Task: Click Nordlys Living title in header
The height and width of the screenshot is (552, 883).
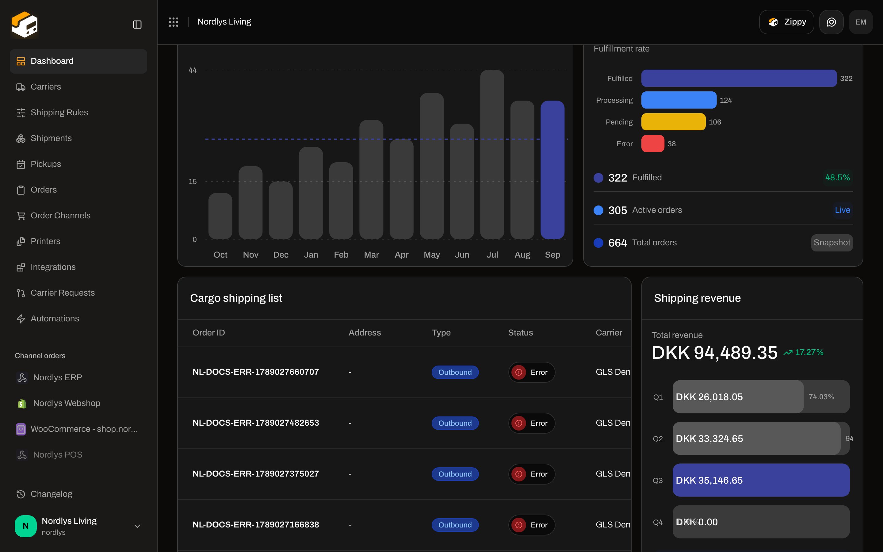Action: click(x=224, y=22)
